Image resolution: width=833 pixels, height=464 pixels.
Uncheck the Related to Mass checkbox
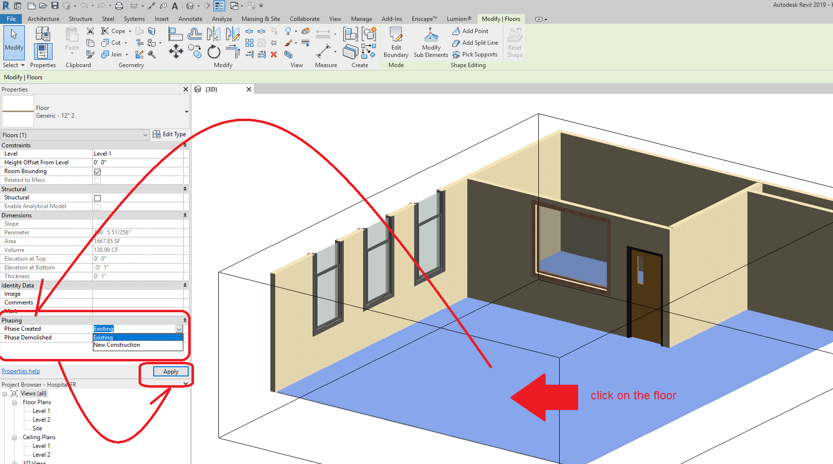click(97, 180)
